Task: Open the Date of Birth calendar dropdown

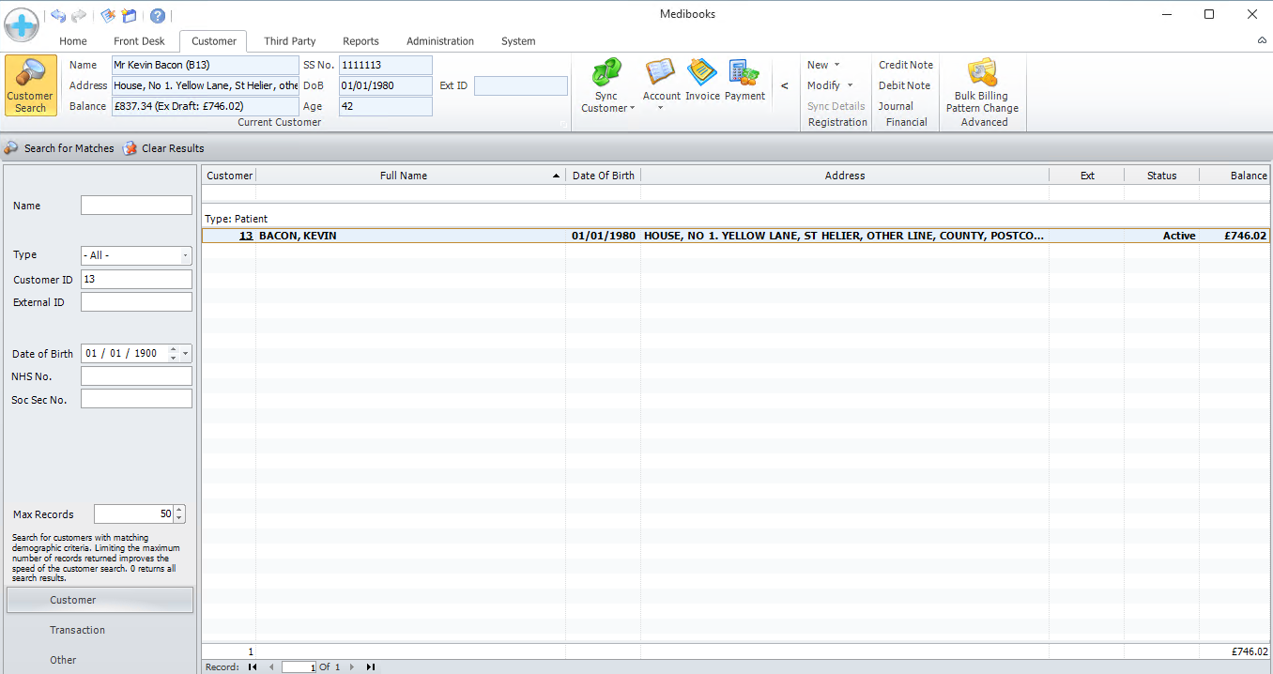Action: [x=186, y=354]
